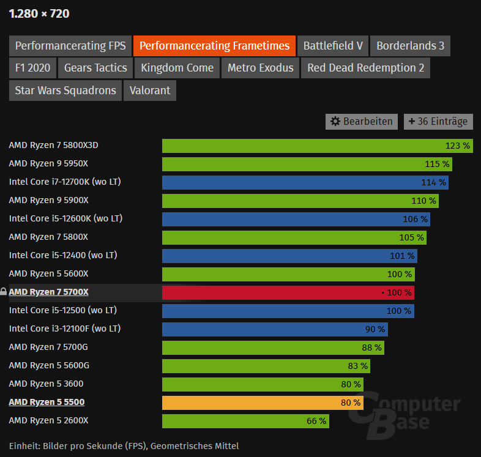
Task: Click the 88 % bar of Ryzen 7 5700G
Action: click(273, 348)
